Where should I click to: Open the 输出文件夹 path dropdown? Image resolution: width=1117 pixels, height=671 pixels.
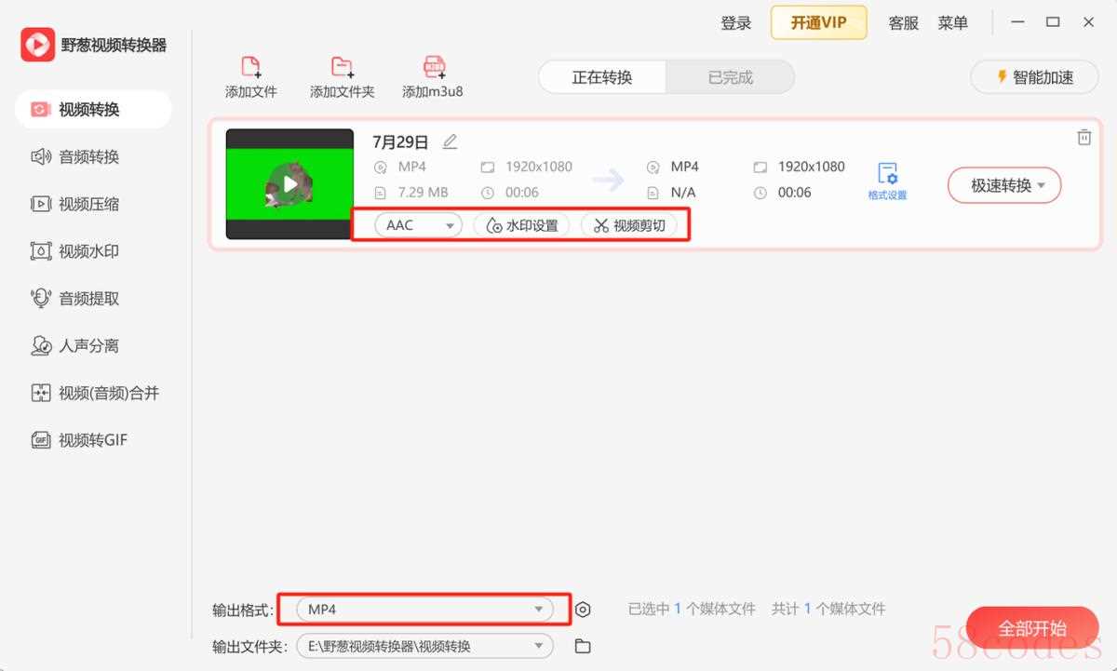coord(424,646)
